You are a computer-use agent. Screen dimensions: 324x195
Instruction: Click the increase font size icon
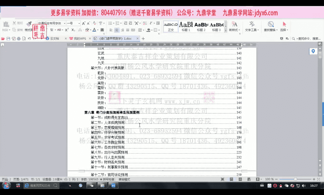tap(84, 23)
